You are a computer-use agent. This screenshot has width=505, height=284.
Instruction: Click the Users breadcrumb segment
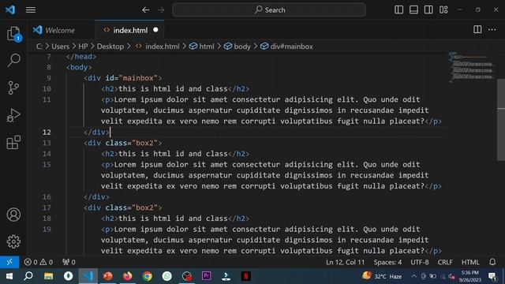60,47
